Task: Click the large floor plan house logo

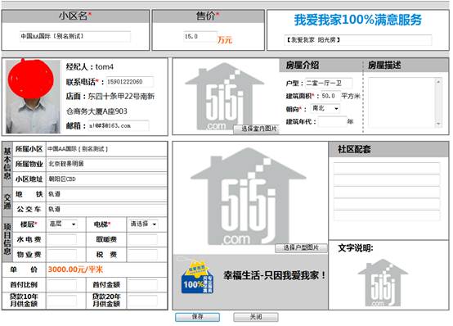Action: coord(248,197)
